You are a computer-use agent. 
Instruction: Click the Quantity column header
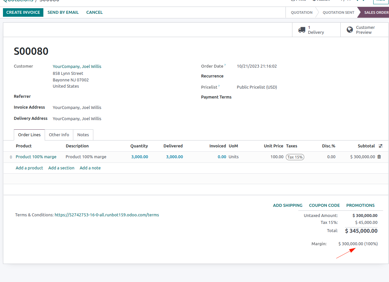[x=139, y=146]
